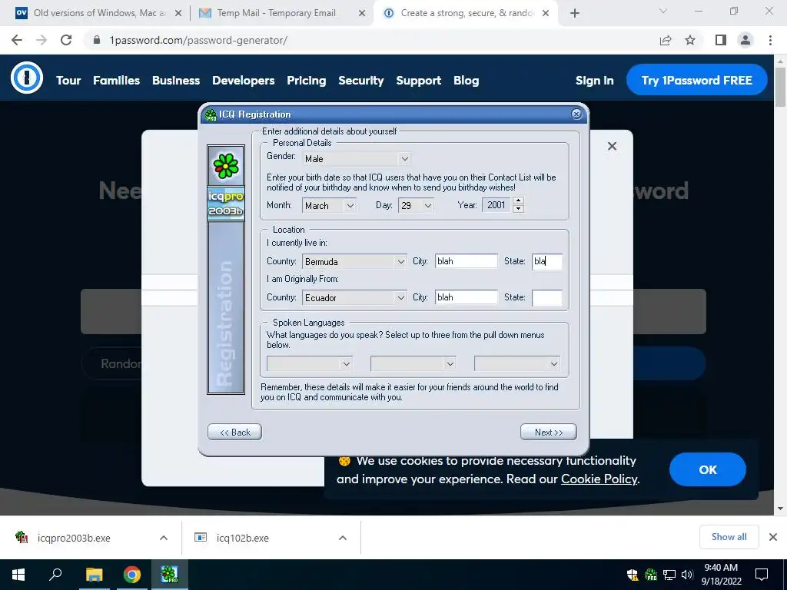
Task: Switch to Old versions of Windows tab
Action: [99, 13]
